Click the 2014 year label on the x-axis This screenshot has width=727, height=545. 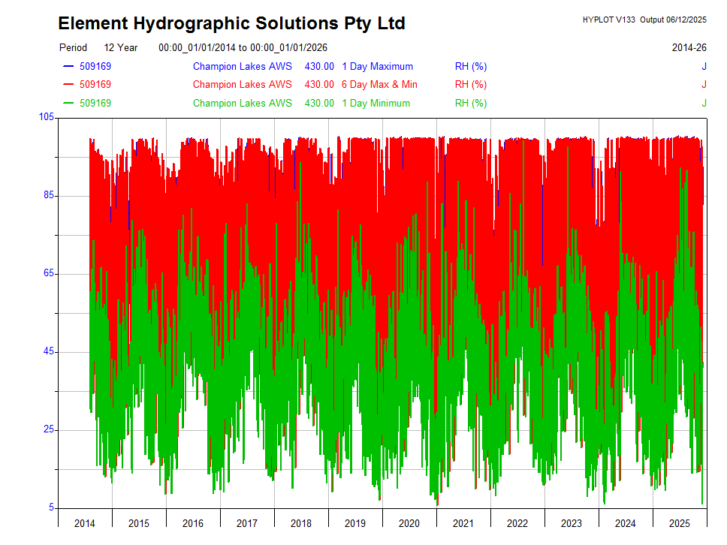point(85,523)
